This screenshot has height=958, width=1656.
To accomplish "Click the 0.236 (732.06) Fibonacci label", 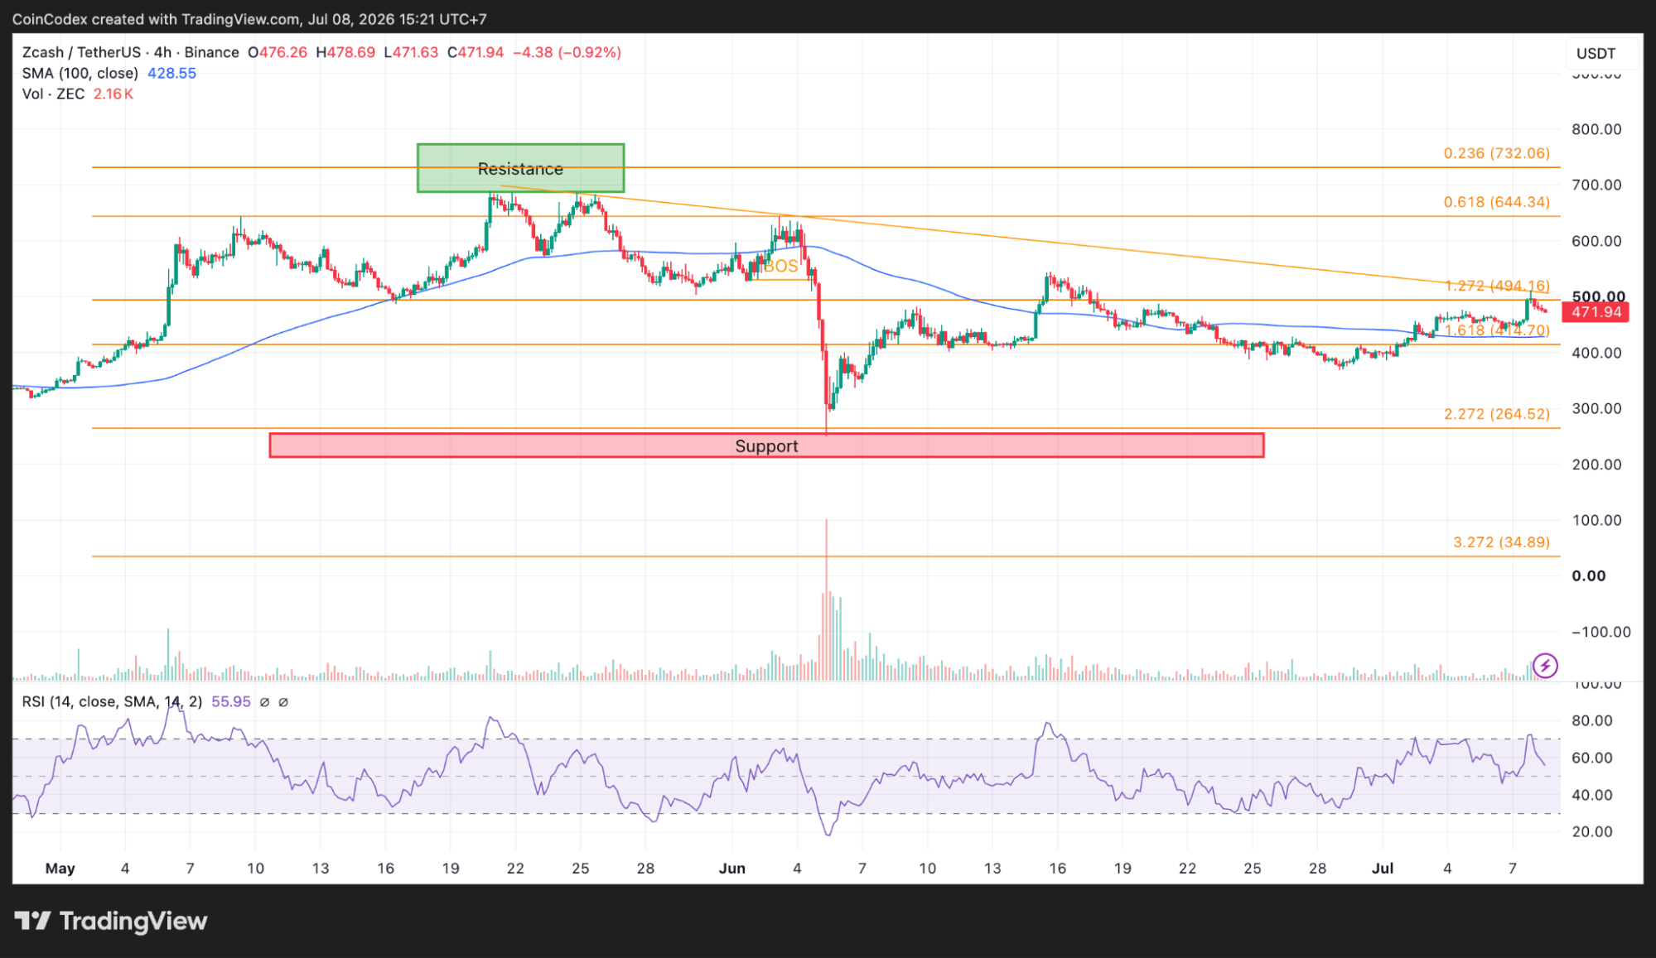I will coord(1496,153).
